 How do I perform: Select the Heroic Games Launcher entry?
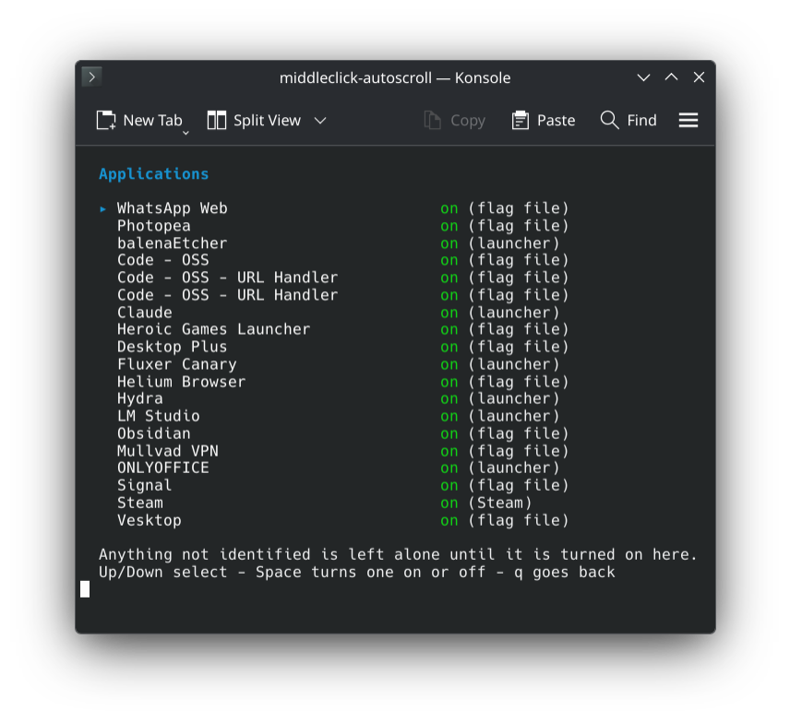213,329
